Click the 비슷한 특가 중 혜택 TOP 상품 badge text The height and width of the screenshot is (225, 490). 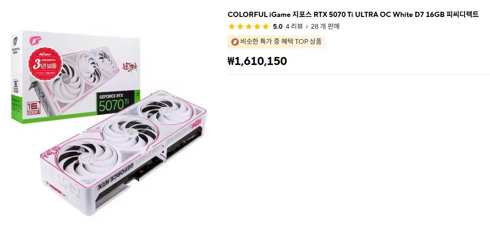(281, 41)
